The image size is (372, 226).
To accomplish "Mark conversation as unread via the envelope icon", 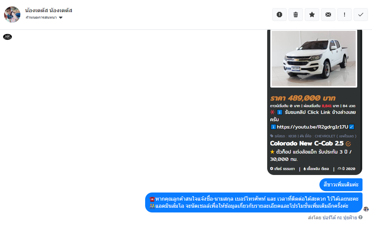I will point(328,15).
